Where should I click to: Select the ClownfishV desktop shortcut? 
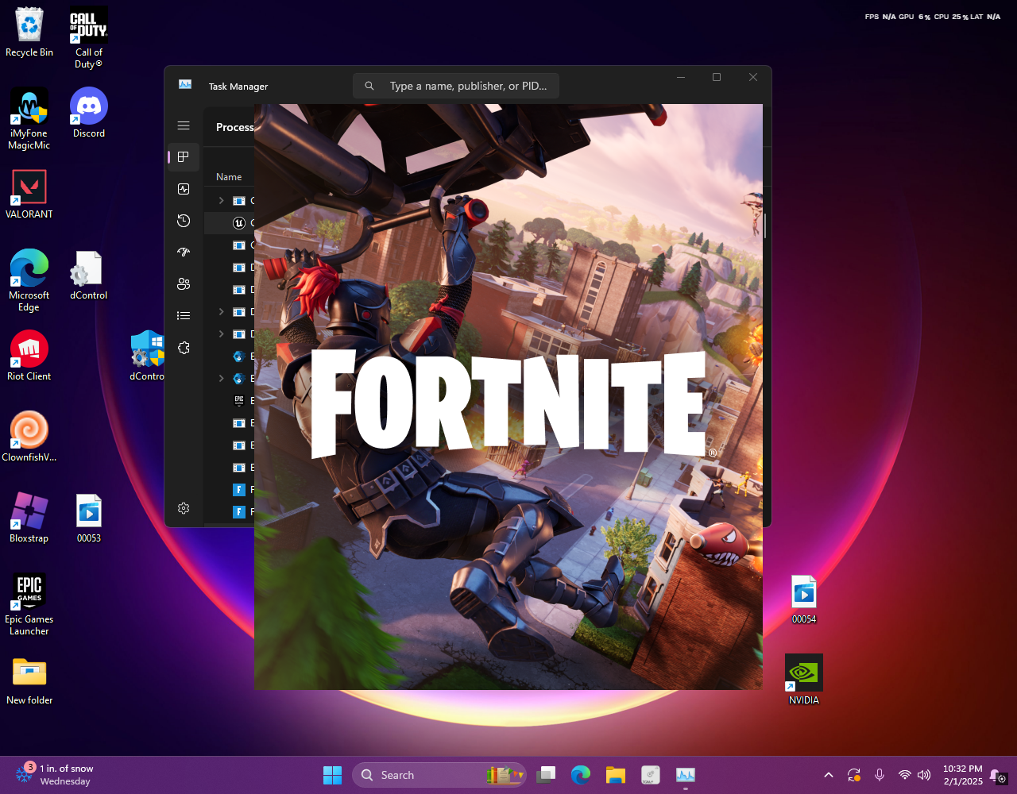coord(29,437)
